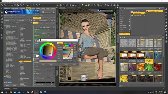The width and height of the screenshot is (168, 94).
Task: Click Cancel in Select Color dialog
Action: click(x=74, y=64)
